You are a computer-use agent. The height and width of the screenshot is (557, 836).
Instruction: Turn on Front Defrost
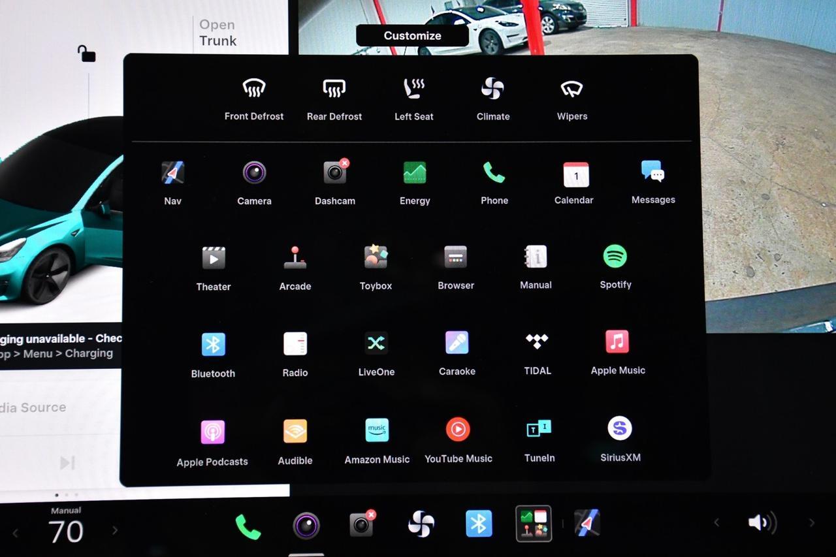pos(254,100)
